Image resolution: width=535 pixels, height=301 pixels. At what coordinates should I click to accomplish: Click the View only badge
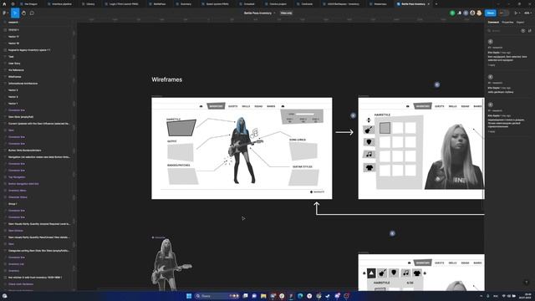pyautogui.click(x=286, y=13)
